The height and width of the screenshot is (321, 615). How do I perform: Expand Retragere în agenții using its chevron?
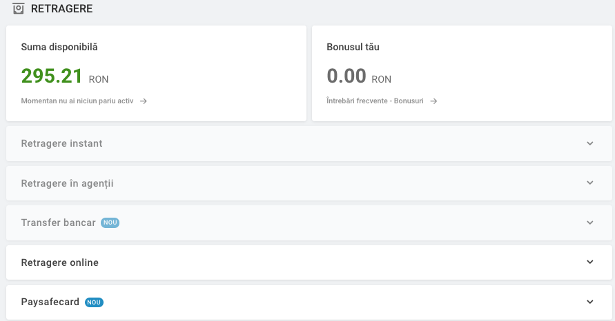point(590,183)
